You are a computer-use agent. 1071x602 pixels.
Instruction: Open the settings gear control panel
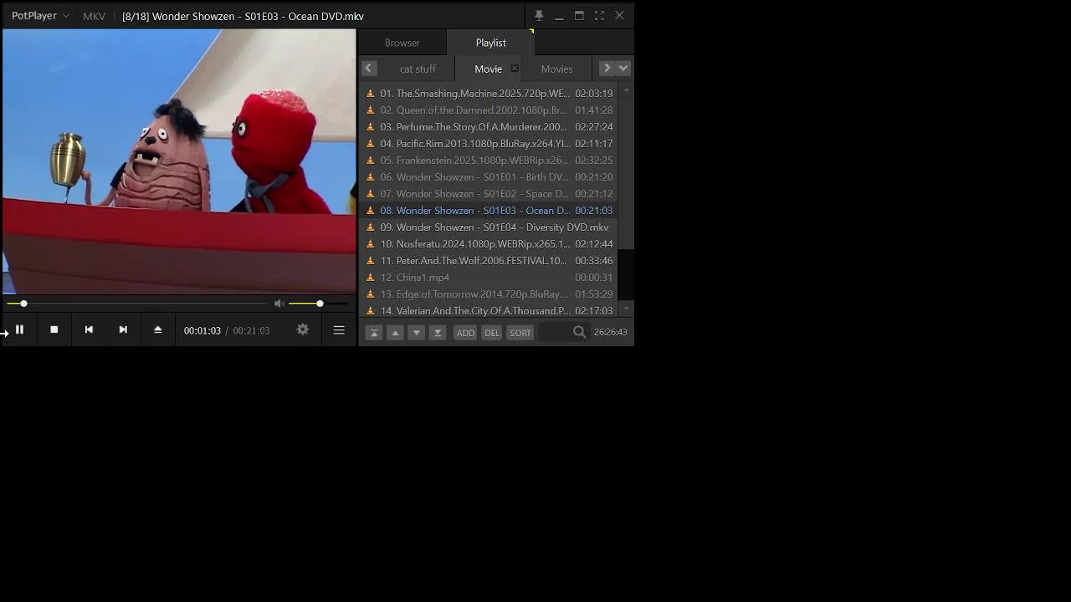pos(303,330)
